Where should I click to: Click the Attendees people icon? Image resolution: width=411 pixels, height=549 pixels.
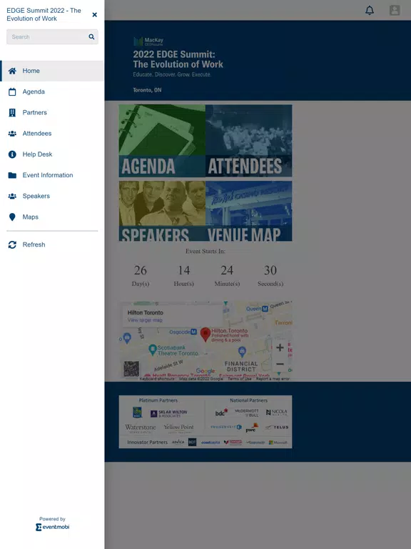click(12, 134)
